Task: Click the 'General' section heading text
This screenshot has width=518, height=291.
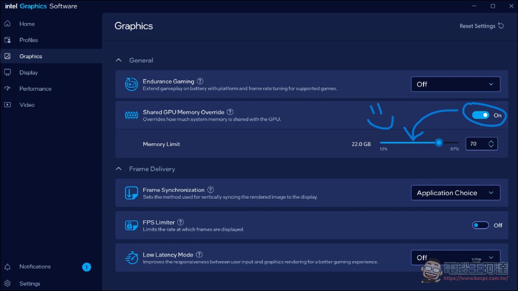Action: (141, 60)
